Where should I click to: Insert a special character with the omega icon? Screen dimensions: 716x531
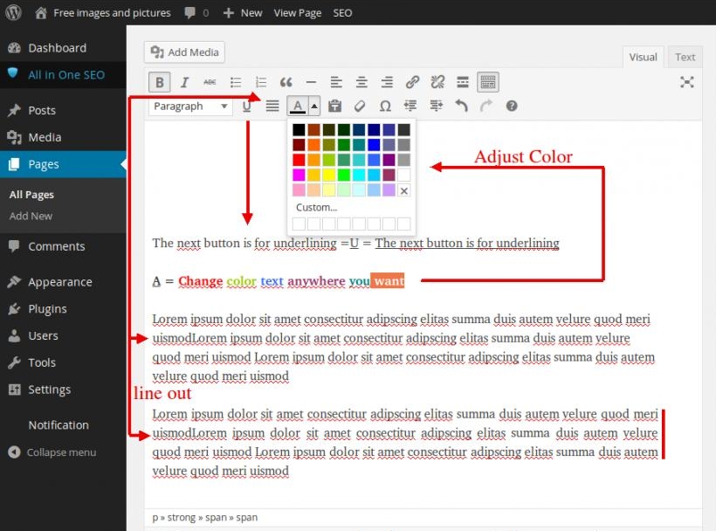click(384, 106)
